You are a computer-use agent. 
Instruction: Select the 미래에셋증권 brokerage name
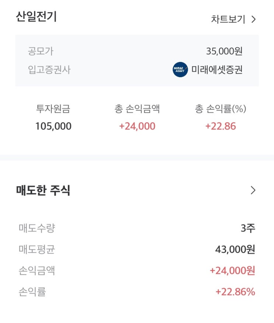point(217,70)
